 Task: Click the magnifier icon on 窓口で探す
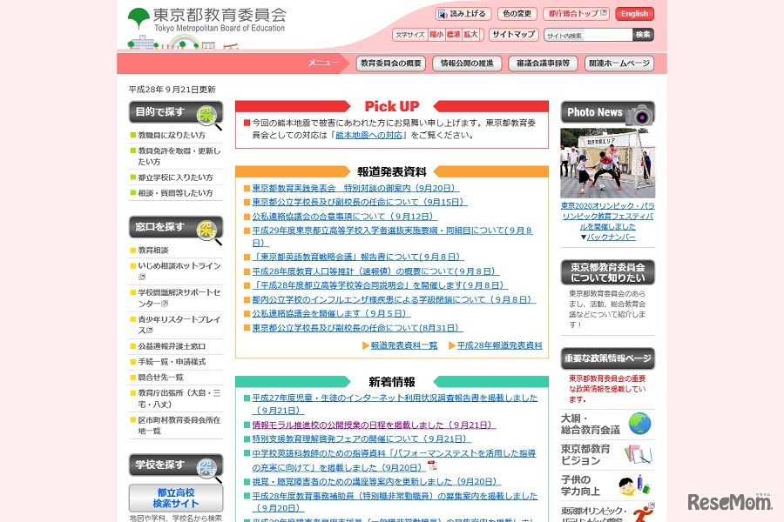[206, 228]
